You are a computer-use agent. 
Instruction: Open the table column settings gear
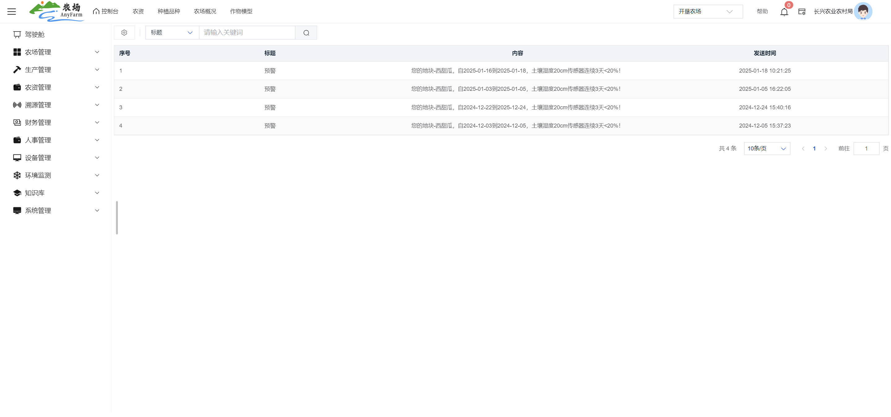pyautogui.click(x=124, y=32)
